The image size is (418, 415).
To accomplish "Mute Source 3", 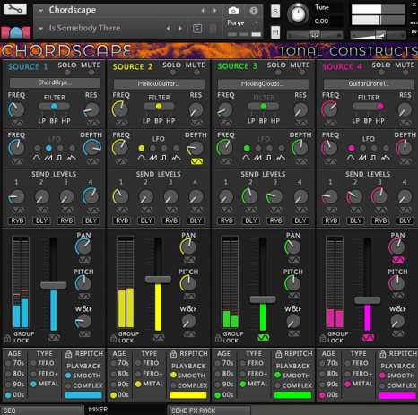I will (x=302, y=73).
